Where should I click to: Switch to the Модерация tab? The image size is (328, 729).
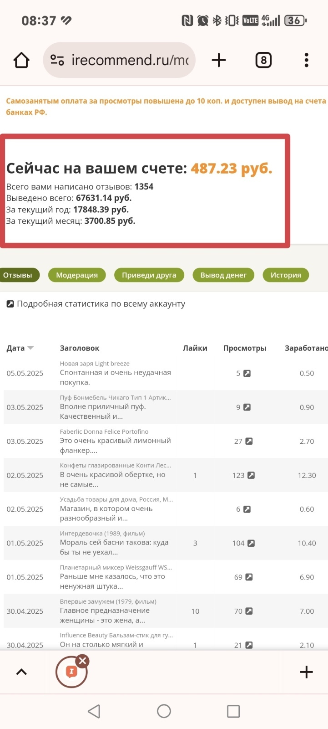pyautogui.click(x=77, y=275)
